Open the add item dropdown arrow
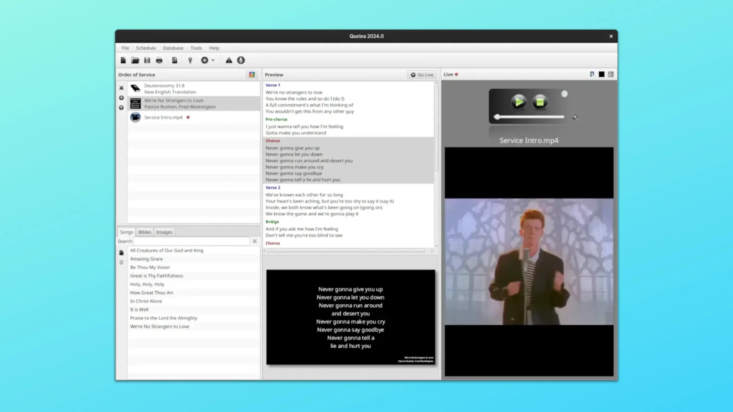This screenshot has height=412, width=733. click(213, 60)
